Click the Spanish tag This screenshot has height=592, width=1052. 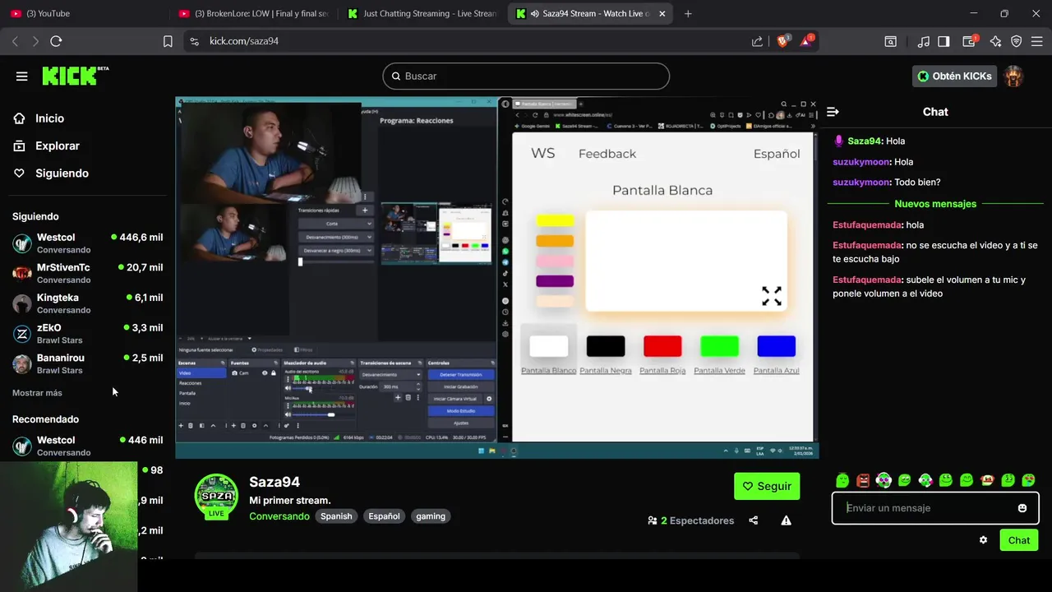[x=336, y=516]
